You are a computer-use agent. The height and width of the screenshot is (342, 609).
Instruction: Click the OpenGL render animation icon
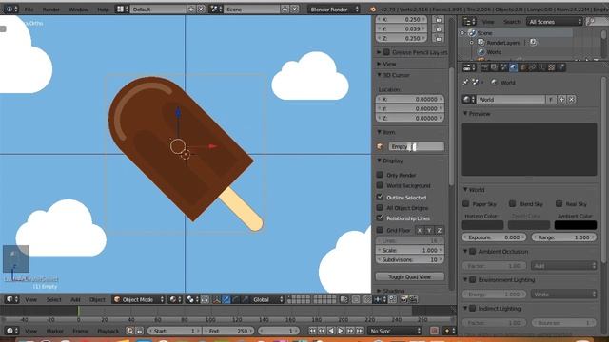point(413,299)
